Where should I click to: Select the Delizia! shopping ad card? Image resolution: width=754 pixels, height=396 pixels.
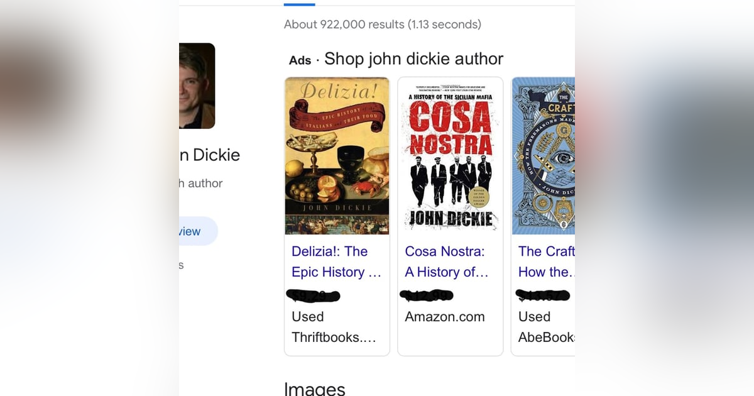[337, 217]
